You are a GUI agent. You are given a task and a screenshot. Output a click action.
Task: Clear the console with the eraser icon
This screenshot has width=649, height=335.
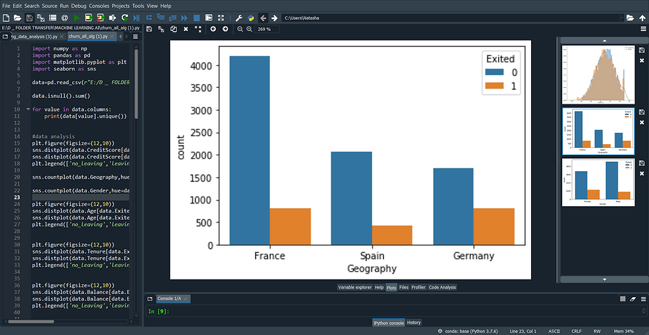coord(632,299)
